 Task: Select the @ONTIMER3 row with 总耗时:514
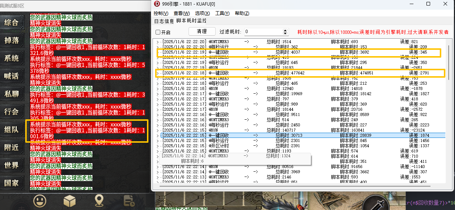click(302, 120)
